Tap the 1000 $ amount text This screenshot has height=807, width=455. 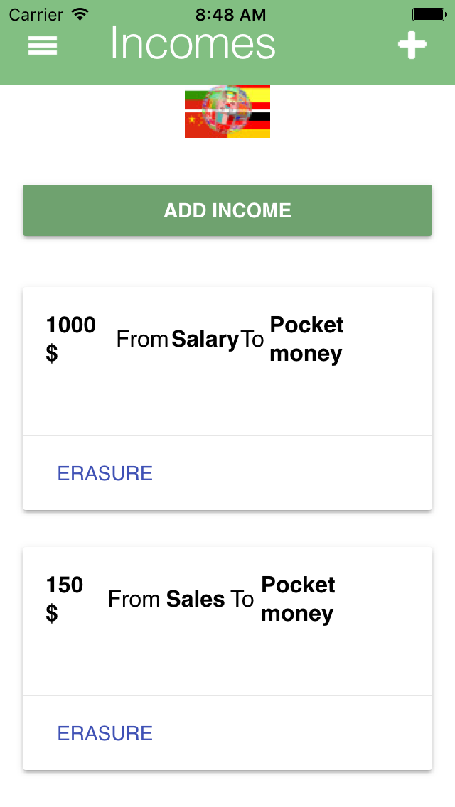pos(70,339)
